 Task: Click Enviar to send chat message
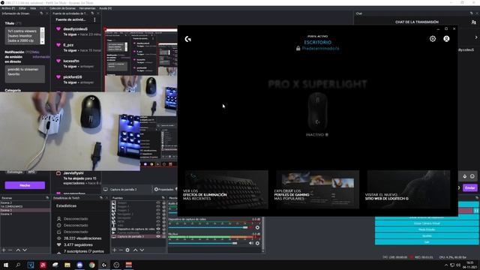[x=470, y=187]
